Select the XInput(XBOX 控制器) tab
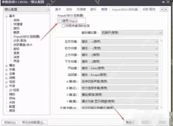173x126 pixels. pyautogui.click(x=125, y=9)
